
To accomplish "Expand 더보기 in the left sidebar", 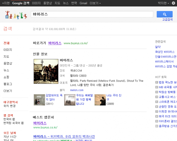I will pyautogui.click(x=8, y=91).
